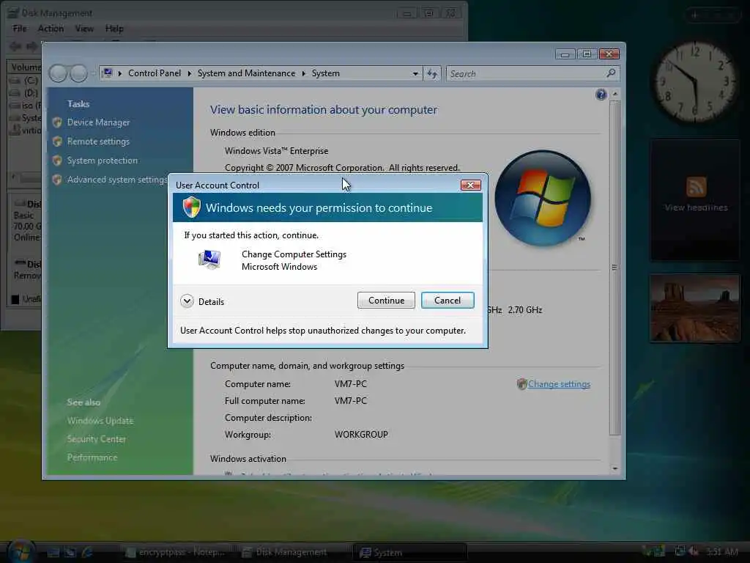
Task: Select the (C:) volume row in Disk Management
Action: tap(25, 81)
